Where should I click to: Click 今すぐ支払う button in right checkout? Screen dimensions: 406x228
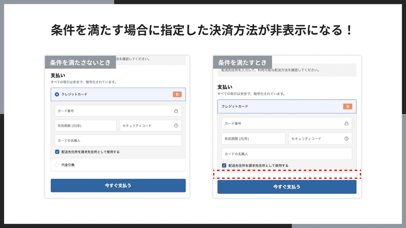287,186
